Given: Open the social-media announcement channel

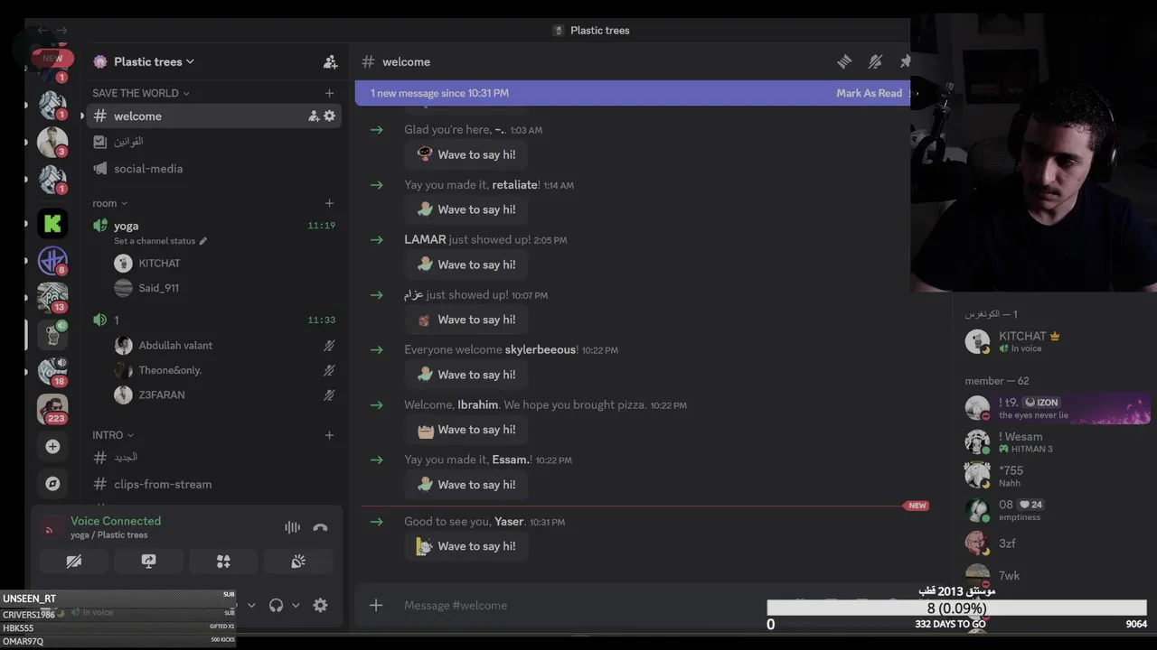Looking at the screenshot, I should point(213,169).
